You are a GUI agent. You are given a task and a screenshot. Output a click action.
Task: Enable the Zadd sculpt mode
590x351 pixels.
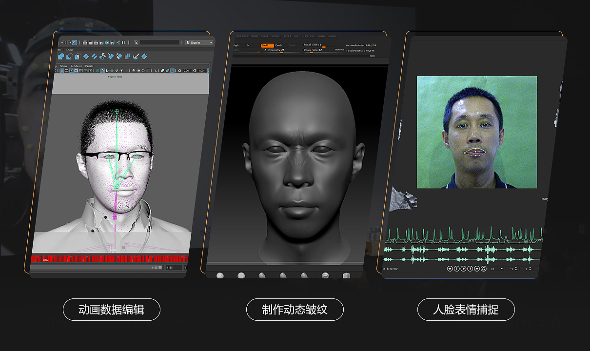(267, 45)
